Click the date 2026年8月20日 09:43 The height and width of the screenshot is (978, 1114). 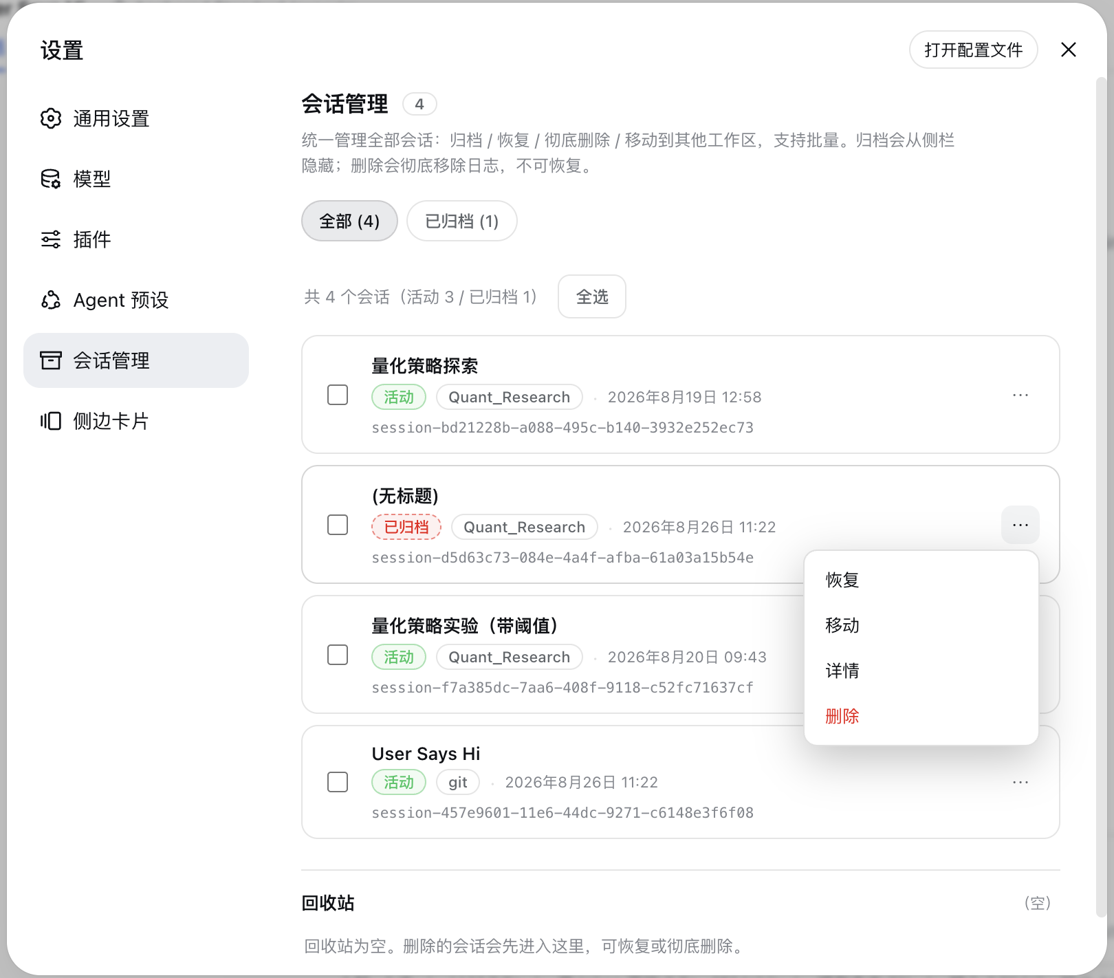[687, 657]
